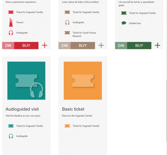This screenshot has height=155, width=167.
Task: Click the brown Gaudí House Museum ticket icon
Action: pos(67,33)
